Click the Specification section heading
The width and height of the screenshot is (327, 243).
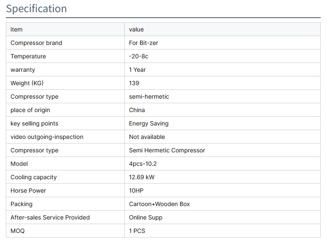click(x=37, y=9)
